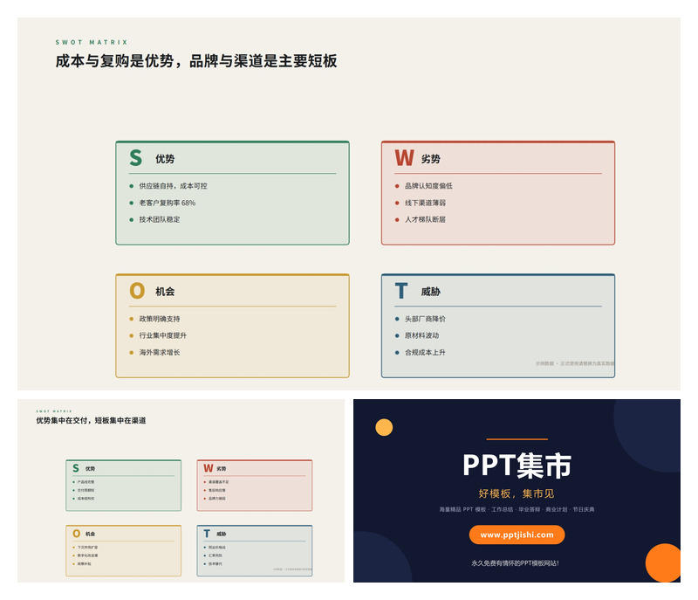The image size is (698, 600).
Task: Click the bullet text 技术团队稳定
Action: tap(160, 219)
